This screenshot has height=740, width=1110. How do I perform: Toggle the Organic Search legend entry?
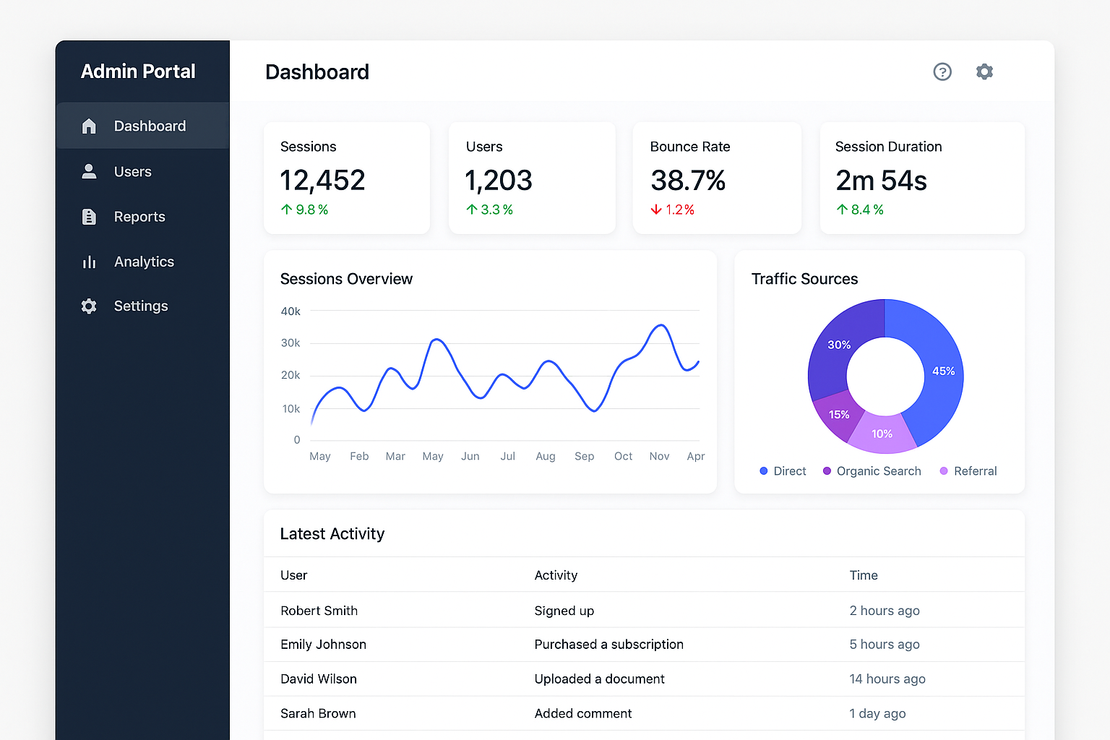[x=872, y=470]
